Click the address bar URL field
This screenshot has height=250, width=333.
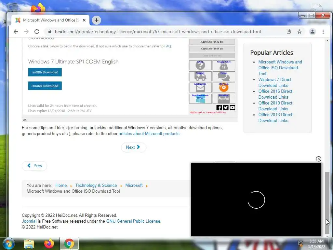coord(158,32)
